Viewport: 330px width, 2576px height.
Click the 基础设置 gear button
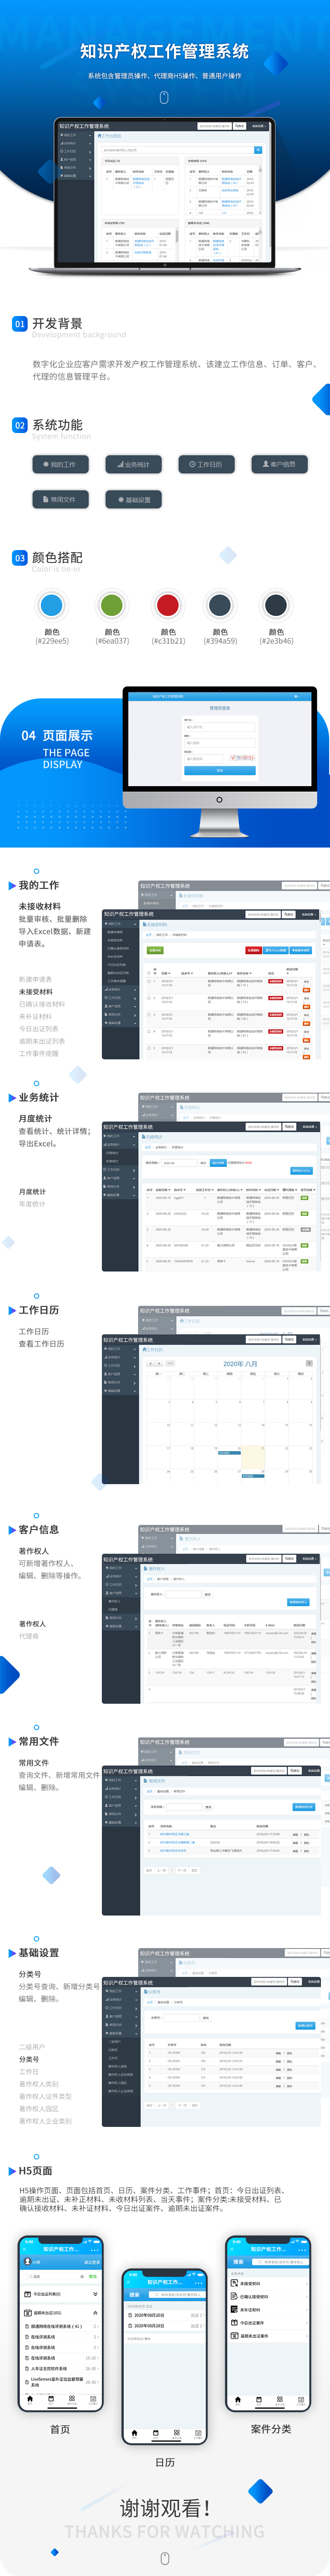point(133,499)
